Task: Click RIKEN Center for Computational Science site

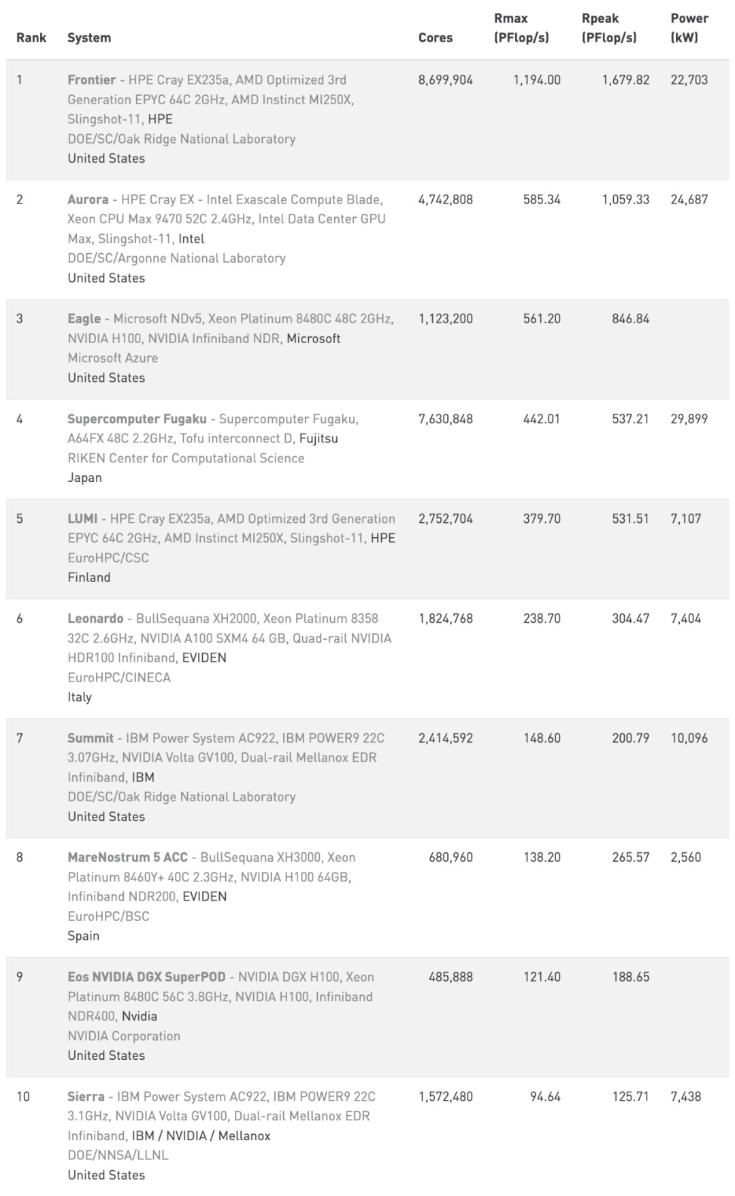Action: 186,458
